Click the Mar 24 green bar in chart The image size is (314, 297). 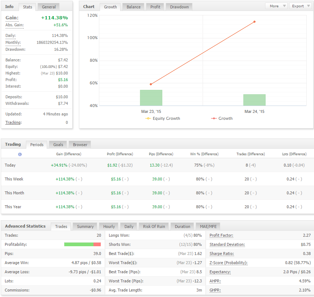[x=254, y=100]
